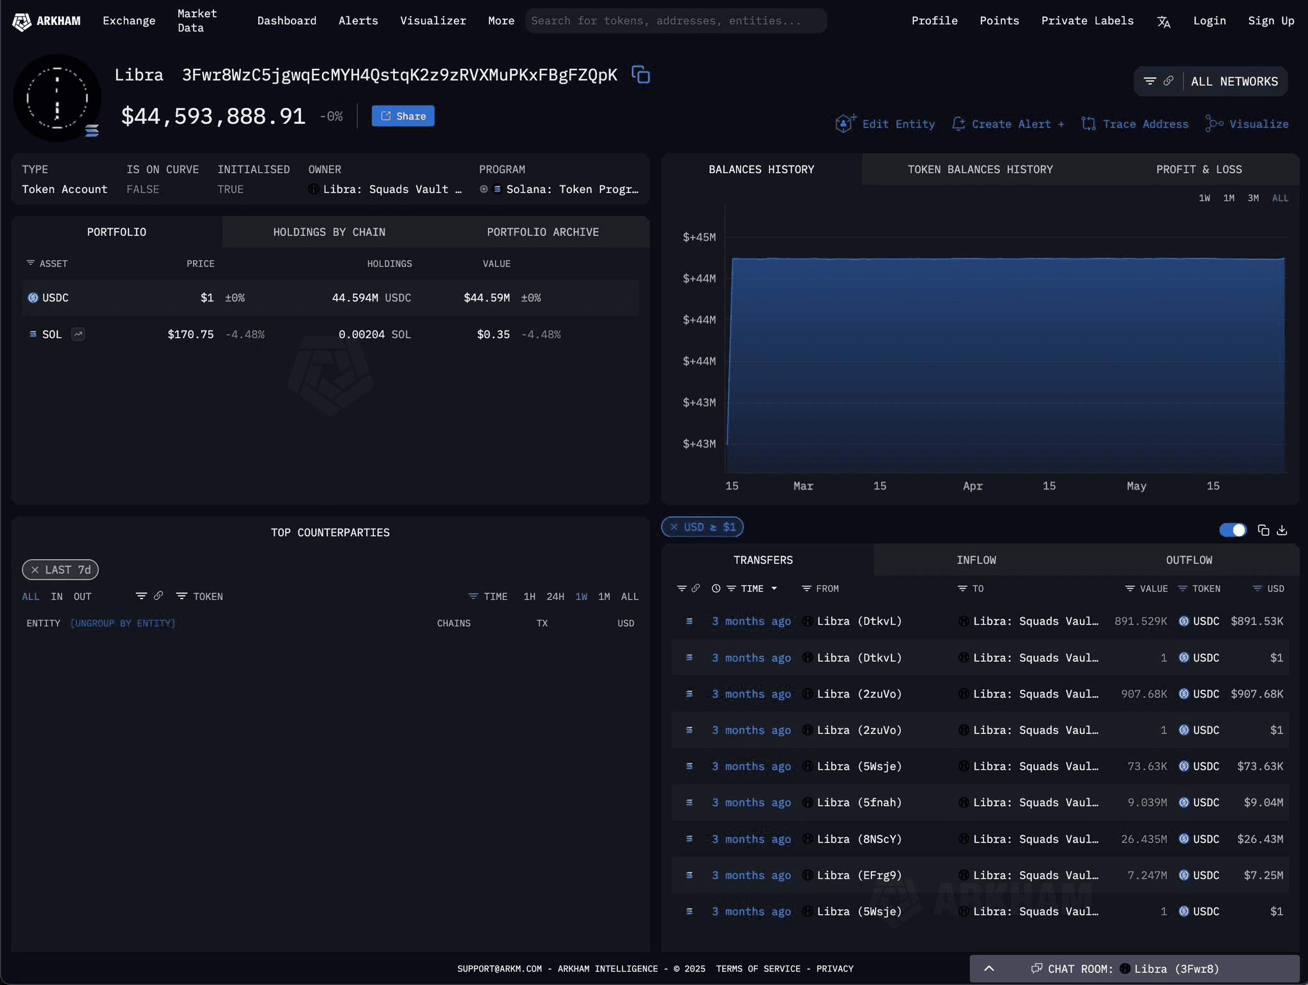Viewport: 1308px width, 985px height.
Task: Open the Visualize graph icon
Action: click(1214, 123)
